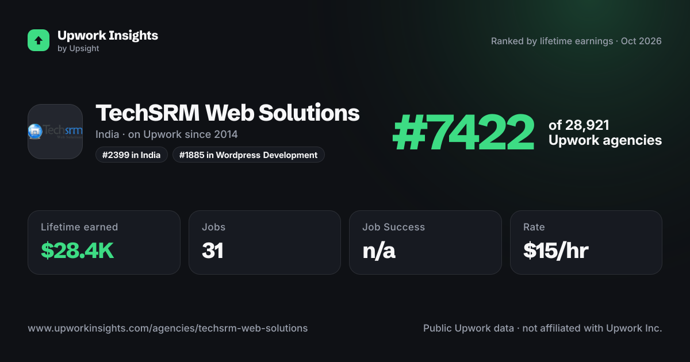Click 'India · on Upwork since 2014' line
This screenshot has width=690, height=362.
(x=167, y=134)
